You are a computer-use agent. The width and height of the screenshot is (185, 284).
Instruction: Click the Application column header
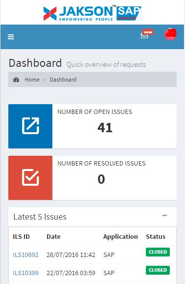(x=120, y=236)
